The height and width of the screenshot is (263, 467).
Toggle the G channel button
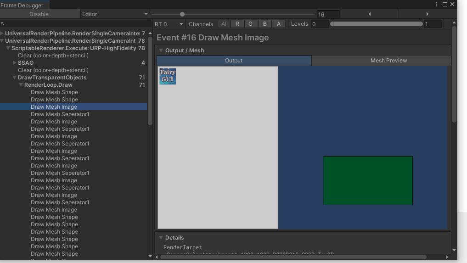point(250,24)
